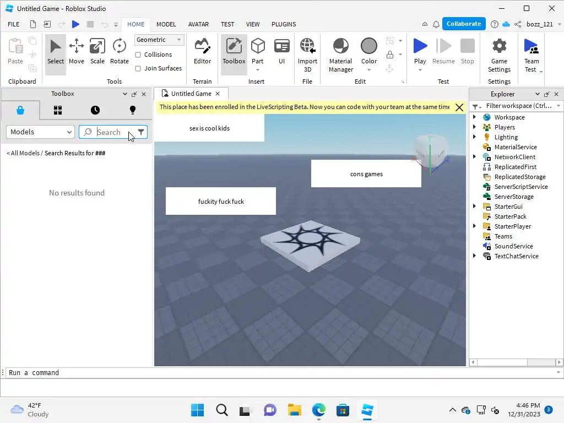The height and width of the screenshot is (423, 564).
Task: Expand the Workspace tree node
Action: click(474, 117)
